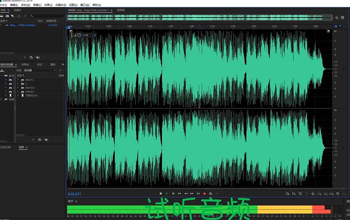Click the zoom out full icon
Screen dimensions: 350x220
coord(313,194)
